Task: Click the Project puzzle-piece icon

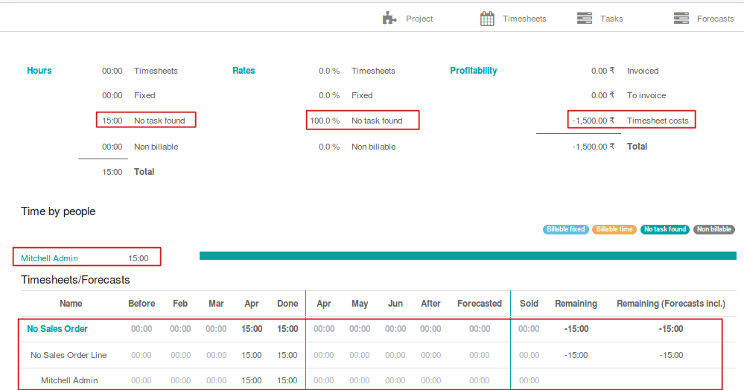Action: [390, 19]
